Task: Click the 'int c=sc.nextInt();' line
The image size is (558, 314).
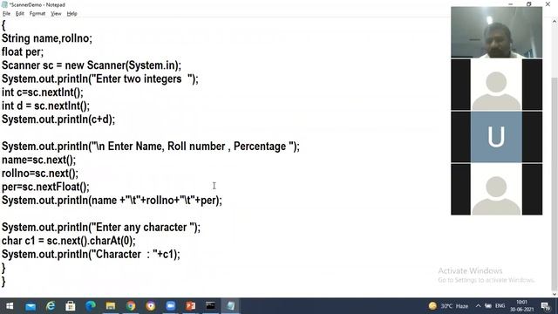Action: tap(43, 92)
